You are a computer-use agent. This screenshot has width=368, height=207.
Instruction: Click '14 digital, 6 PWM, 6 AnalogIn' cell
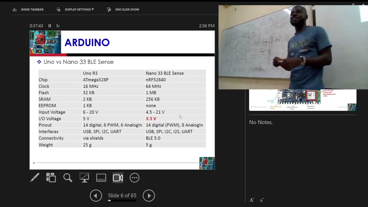(112, 125)
